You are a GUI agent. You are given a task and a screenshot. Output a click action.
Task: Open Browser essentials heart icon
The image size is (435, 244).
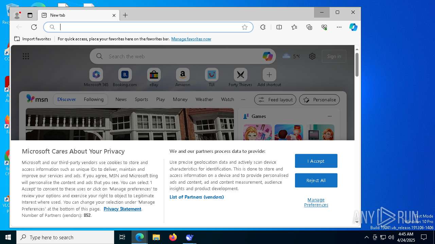tap(324, 27)
